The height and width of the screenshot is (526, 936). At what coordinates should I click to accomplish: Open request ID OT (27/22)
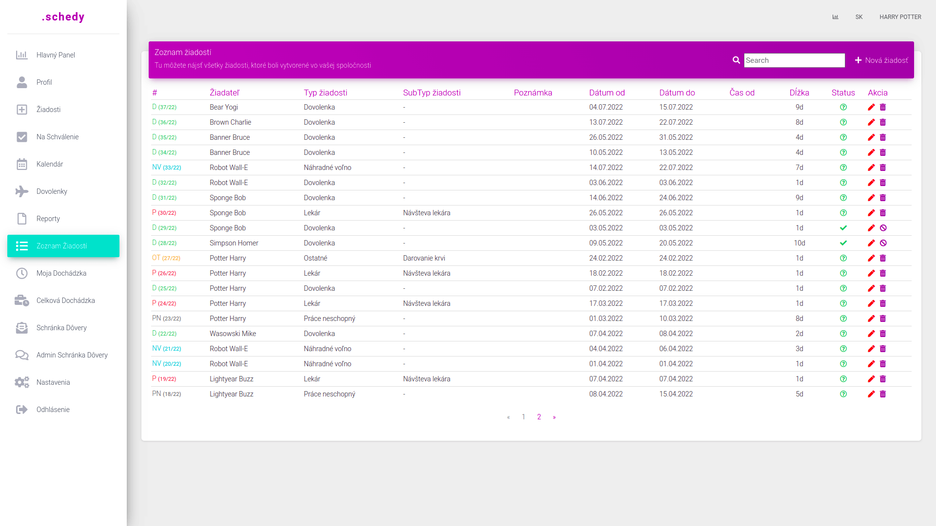click(166, 258)
